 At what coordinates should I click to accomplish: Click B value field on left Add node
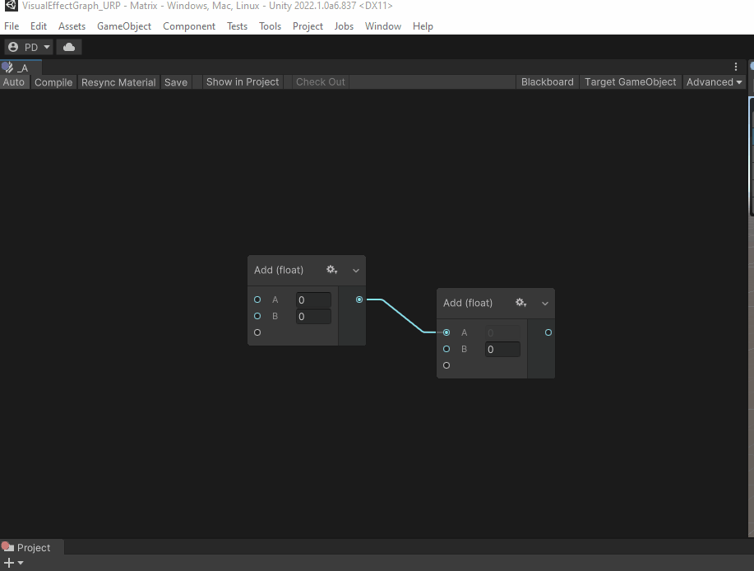[313, 317]
